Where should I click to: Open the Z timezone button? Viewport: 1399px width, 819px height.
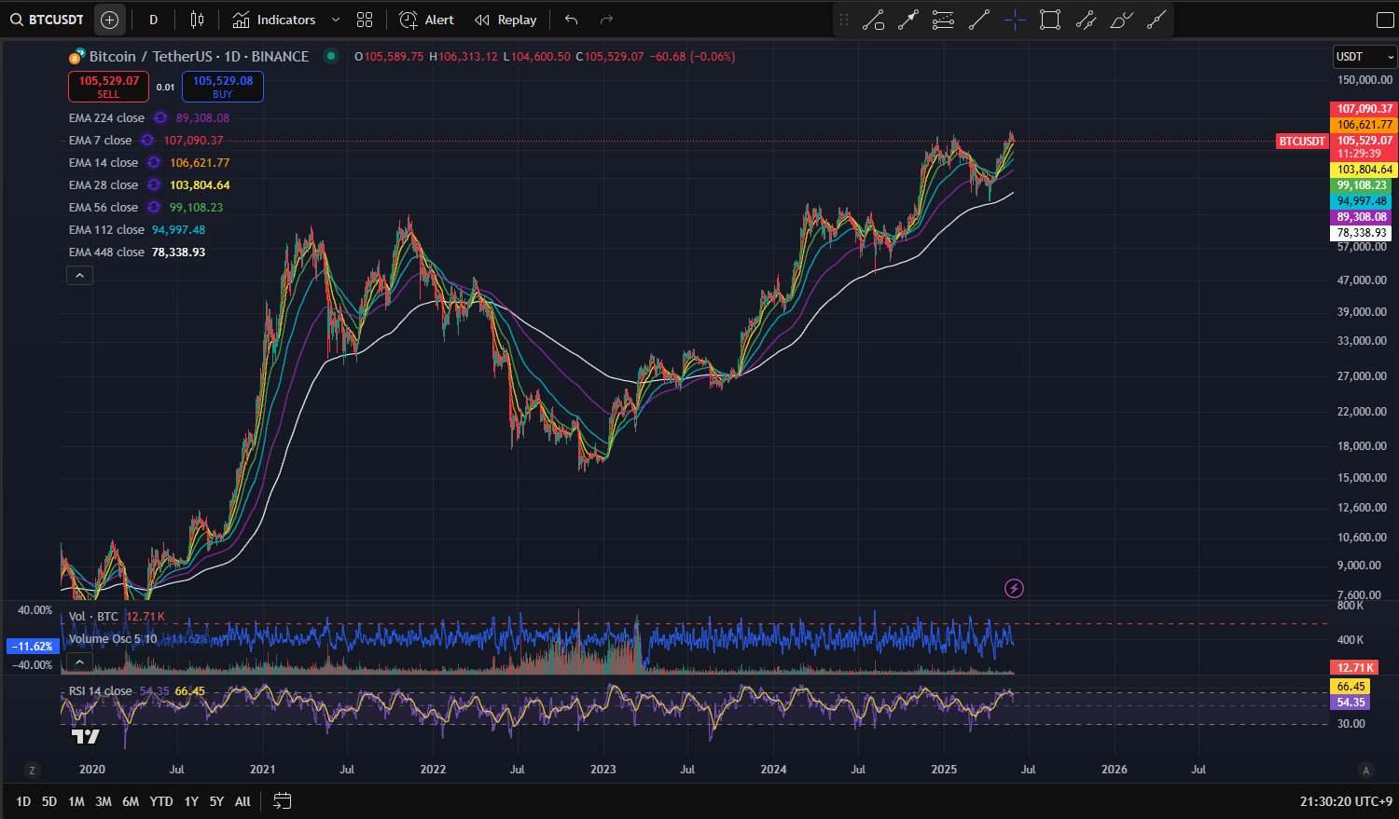coord(32,770)
